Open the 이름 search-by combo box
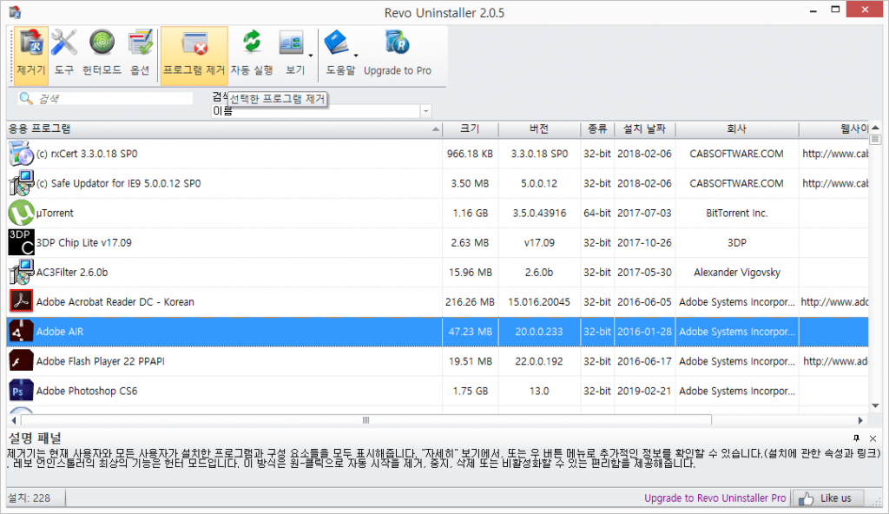 click(x=321, y=111)
